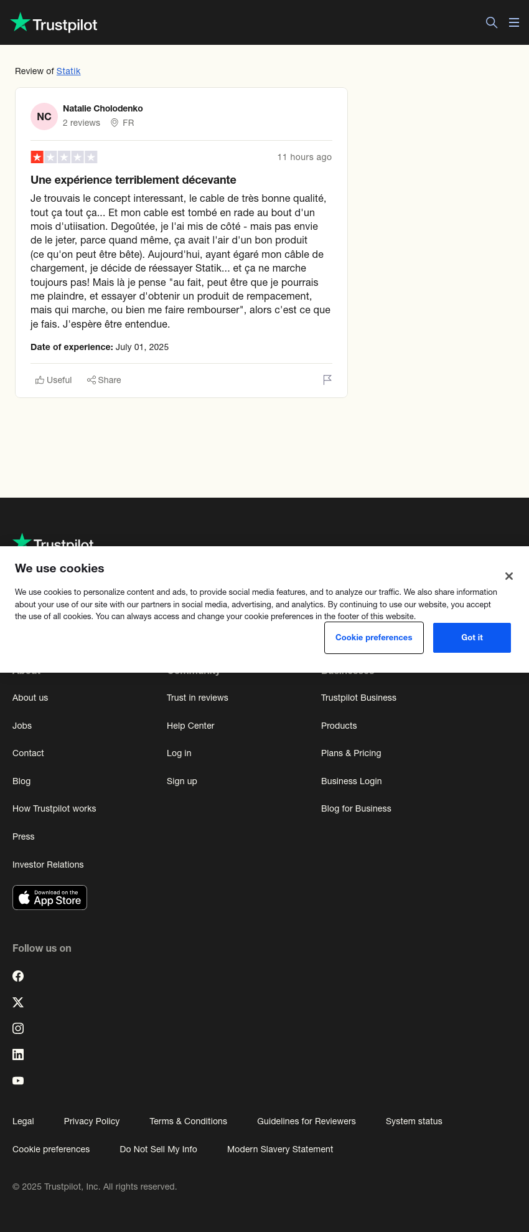Open the Products footer link
Image resolution: width=529 pixels, height=1232 pixels.
[339, 726]
